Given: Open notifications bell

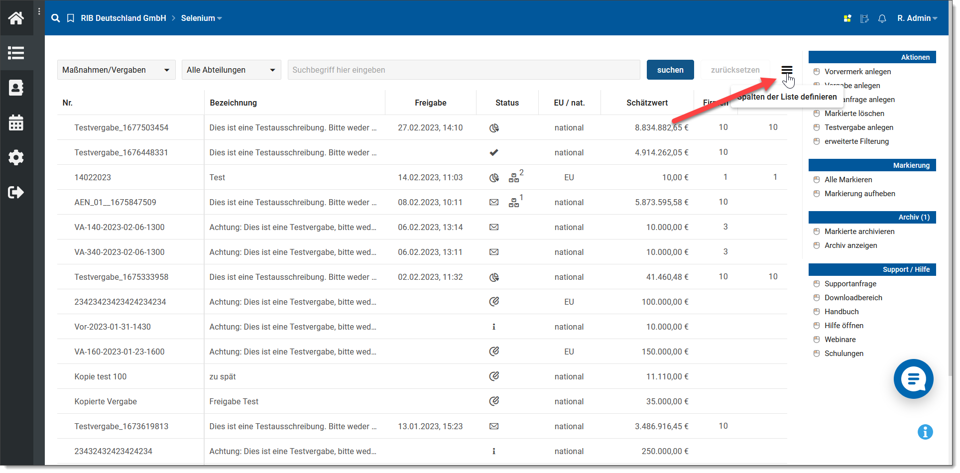Looking at the screenshot, I should (x=882, y=18).
